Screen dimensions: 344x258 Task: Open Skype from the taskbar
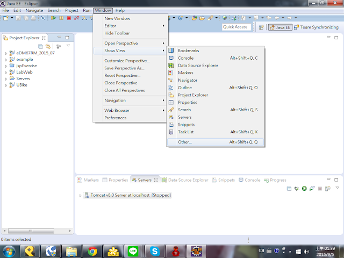(x=155, y=251)
